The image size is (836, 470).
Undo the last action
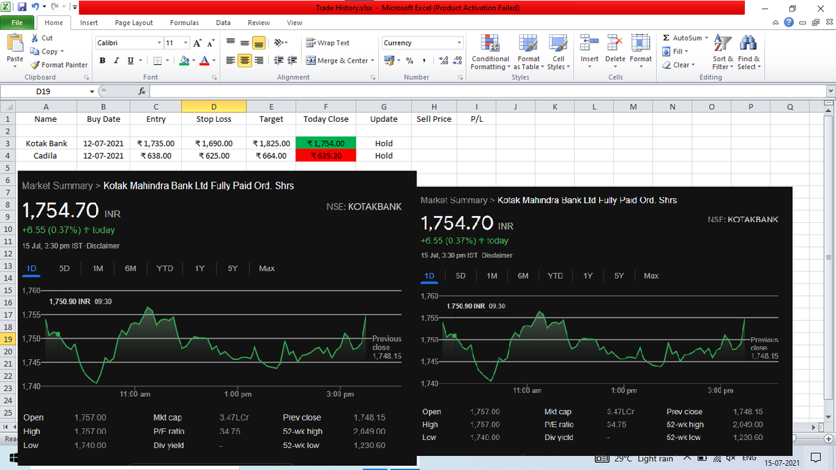tap(34, 8)
